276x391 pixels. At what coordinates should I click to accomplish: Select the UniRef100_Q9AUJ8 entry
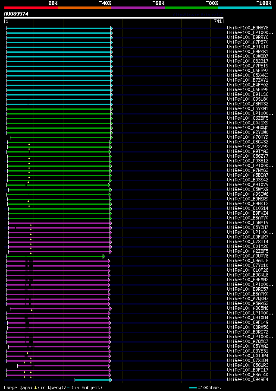pyautogui.click(x=248, y=261)
